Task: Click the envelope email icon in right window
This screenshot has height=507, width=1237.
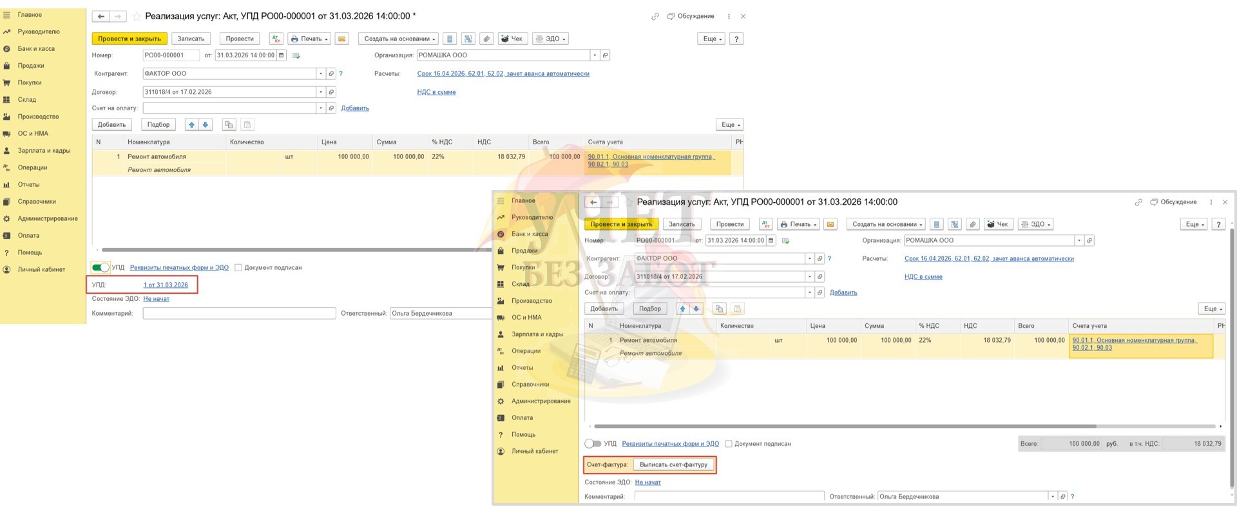Action: pyautogui.click(x=830, y=224)
